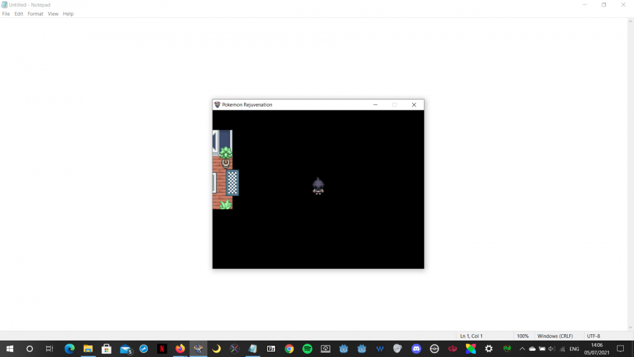Click Notepad's scrollbar down arrow
Image resolution: width=634 pixels, height=357 pixels.
[630, 327]
